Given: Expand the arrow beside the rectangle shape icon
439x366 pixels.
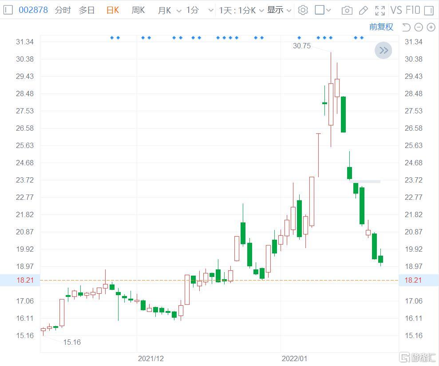Looking at the screenshot, I should pos(328,10).
